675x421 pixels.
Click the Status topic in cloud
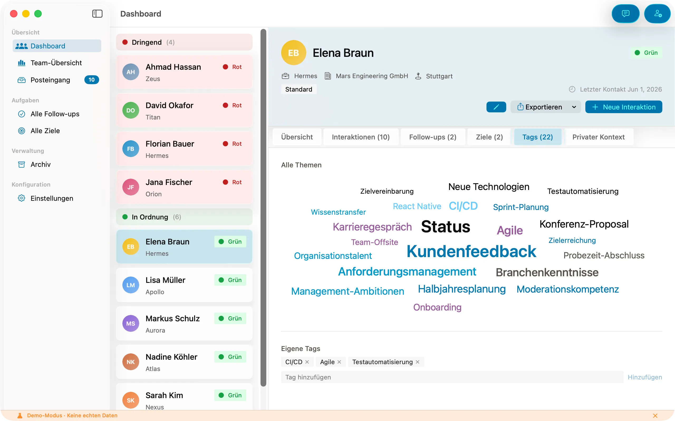[x=445, y=226]
